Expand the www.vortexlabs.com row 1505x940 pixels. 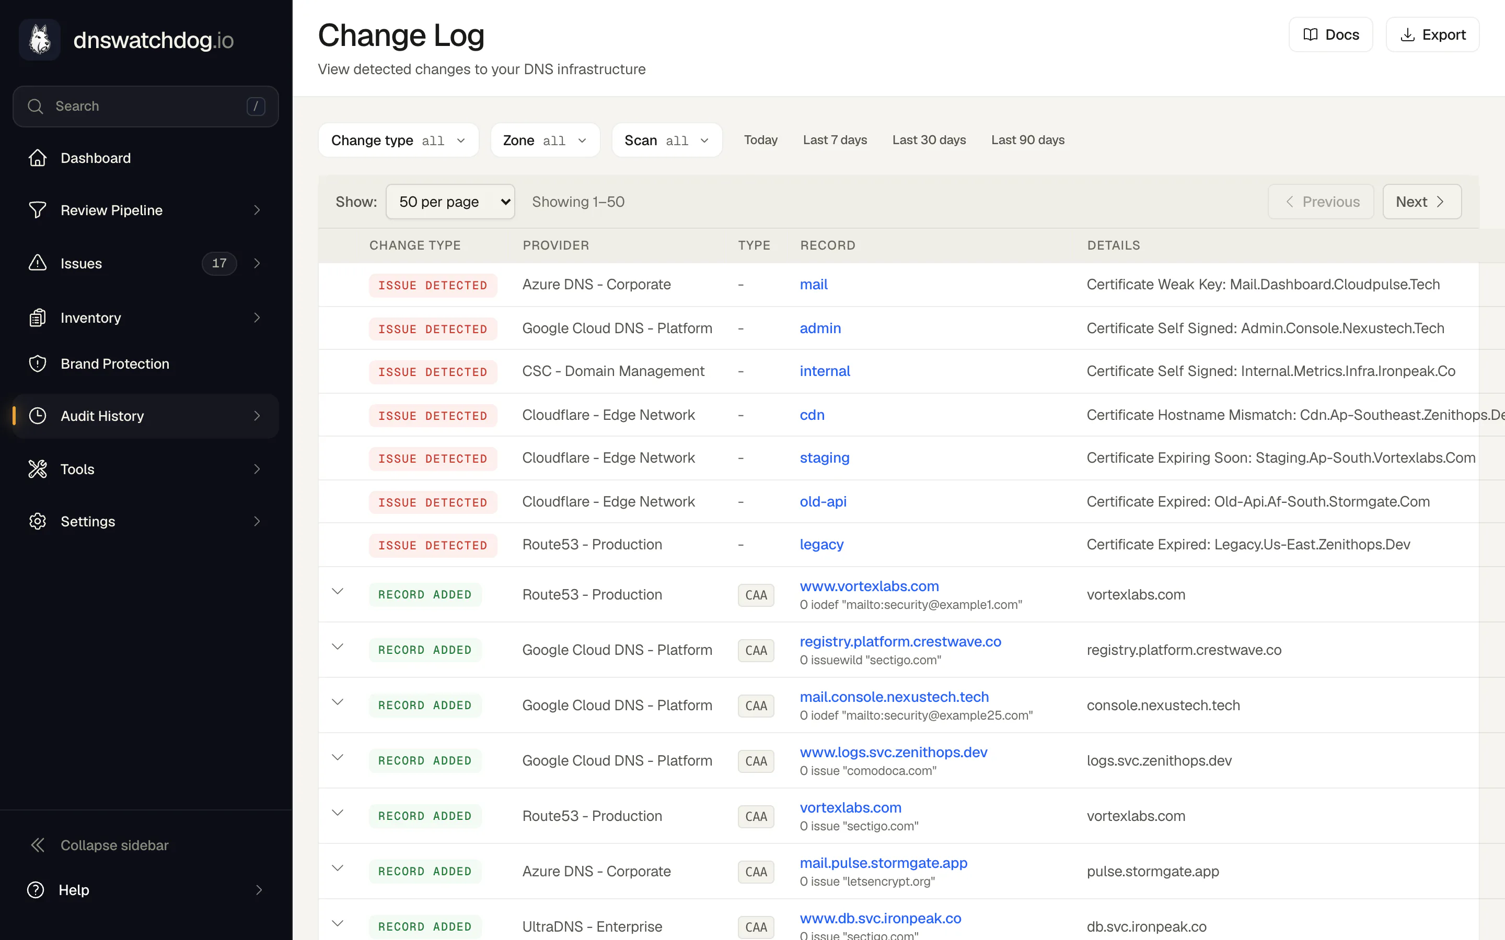coord(338,591)
